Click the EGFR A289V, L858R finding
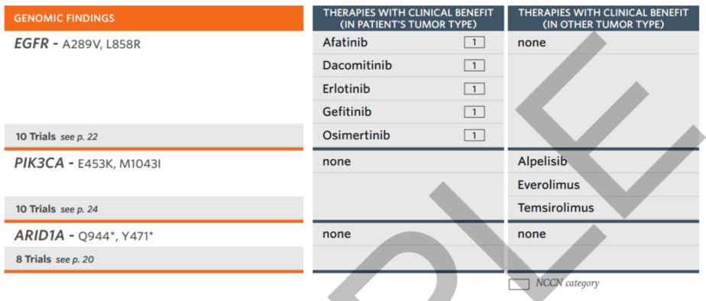This screenshot has height=301, width=706. [x=77, y=44]
